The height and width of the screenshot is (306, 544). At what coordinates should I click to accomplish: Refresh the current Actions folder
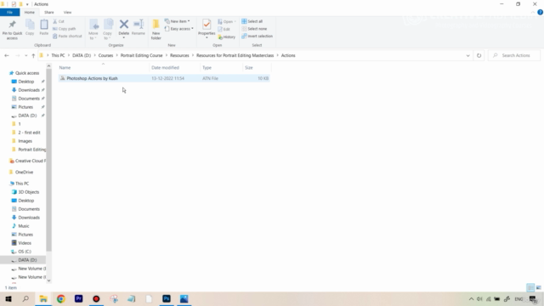coord(479,55)
